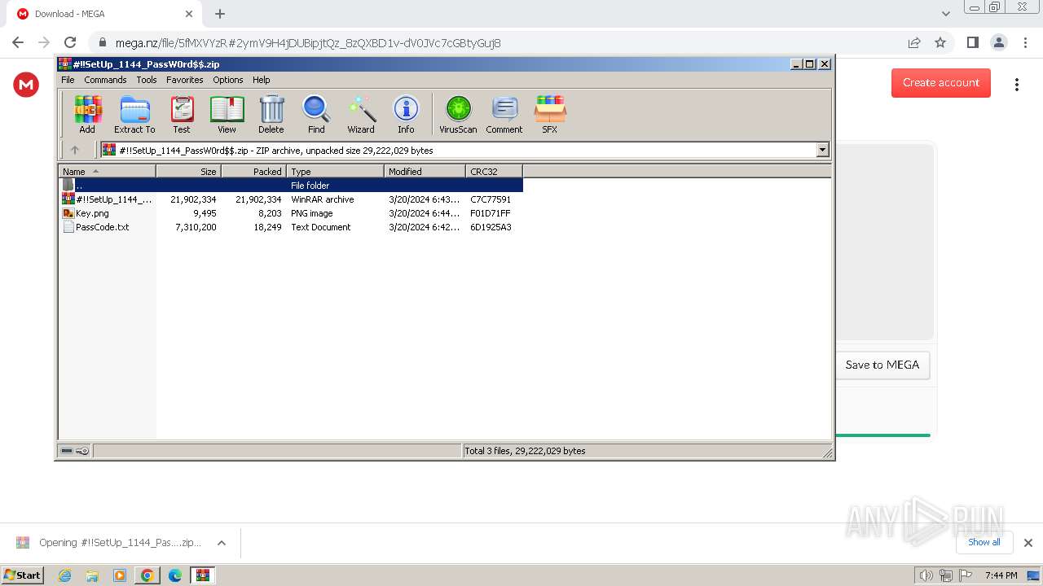Image resolution: width=1043 pixels, height=586 pixels.
Task: Select the Download - MEGA tab
Action: pos(104,14)
